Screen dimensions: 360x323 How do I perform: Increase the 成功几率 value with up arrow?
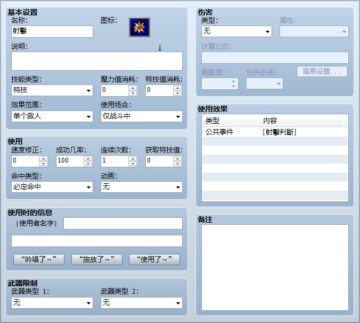tap(88, 158)
